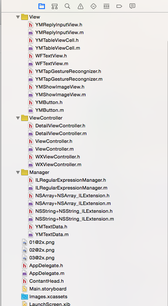Switch to the Issue navigator warning icon

click(80, 6)
